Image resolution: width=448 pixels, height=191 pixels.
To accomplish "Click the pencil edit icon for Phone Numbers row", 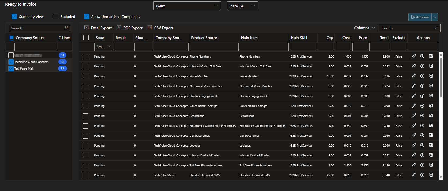I will (414, 56).
